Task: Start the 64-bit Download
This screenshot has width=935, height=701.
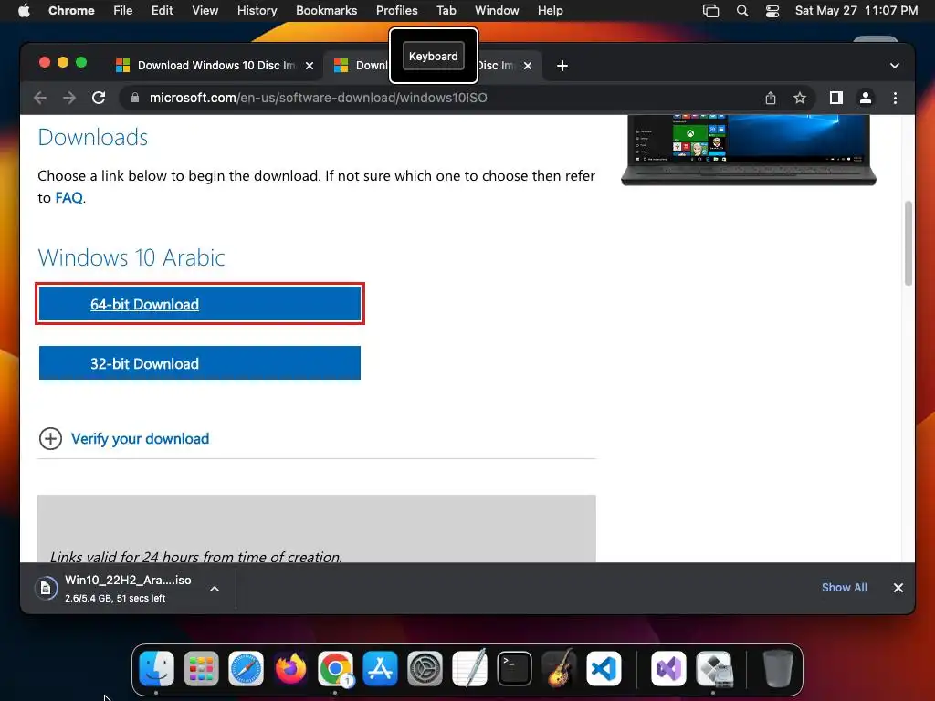Action: [200, 304]
